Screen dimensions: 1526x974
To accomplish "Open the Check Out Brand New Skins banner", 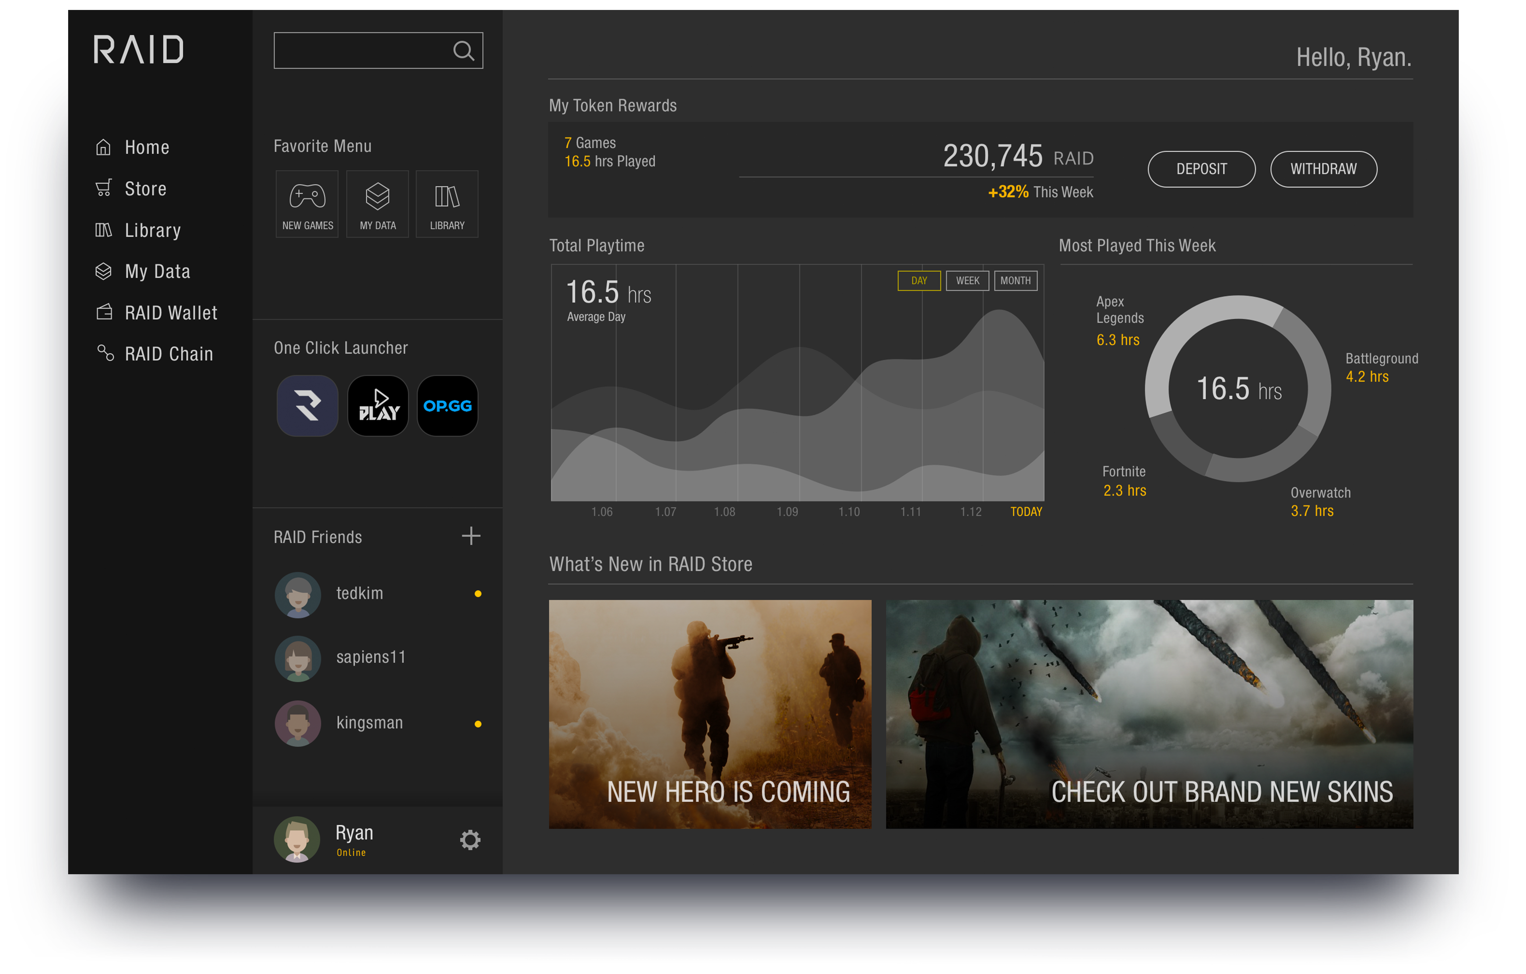I will [x=1149, y=714].
